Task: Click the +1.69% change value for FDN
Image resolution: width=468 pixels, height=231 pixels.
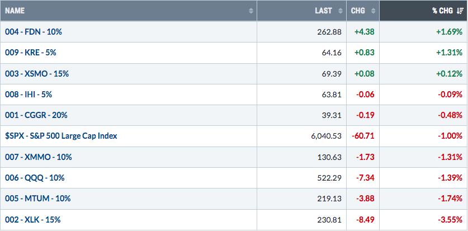Action: pos(448,32)
